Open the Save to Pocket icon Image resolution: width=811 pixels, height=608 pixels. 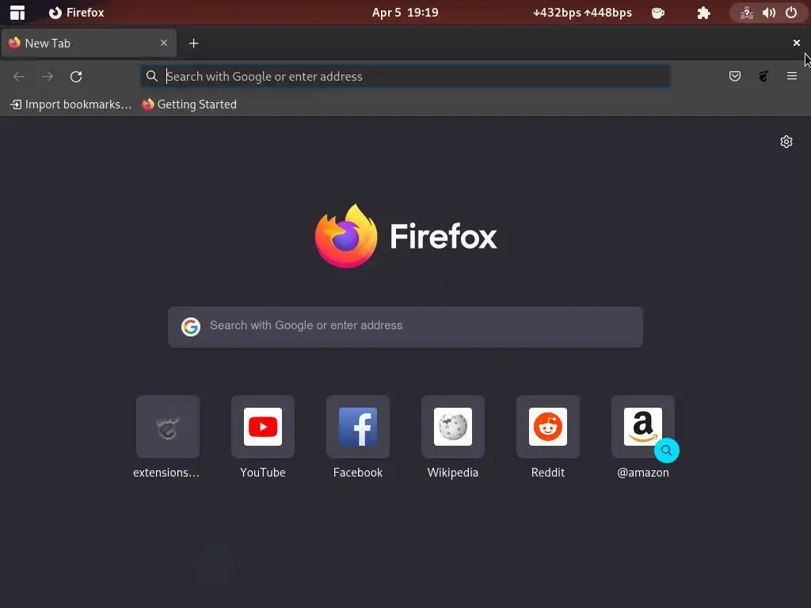point(734,77)
